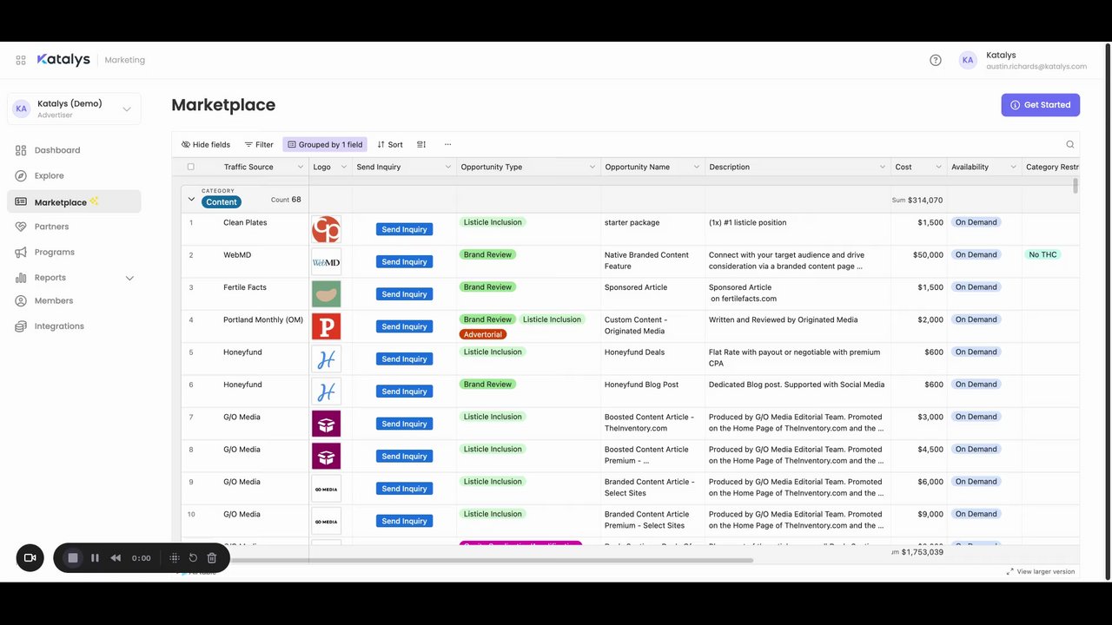Open the apps grid icon beside Katalys logo
This screenshot has width=1112, height=625.
point(21,60)
